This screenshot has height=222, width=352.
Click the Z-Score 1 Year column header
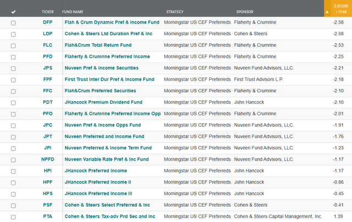[341, 9]
